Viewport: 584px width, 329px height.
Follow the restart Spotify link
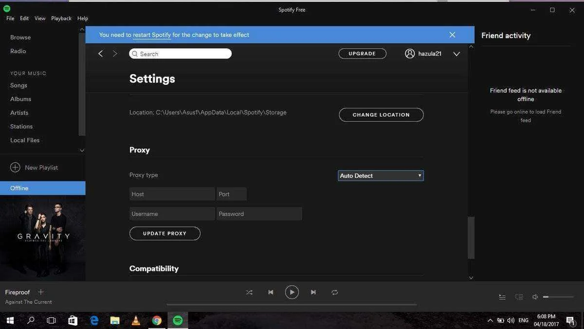(x=152, y=35)
